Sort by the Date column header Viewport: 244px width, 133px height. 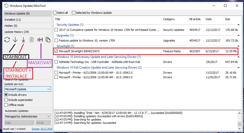(x=214, y=19)
